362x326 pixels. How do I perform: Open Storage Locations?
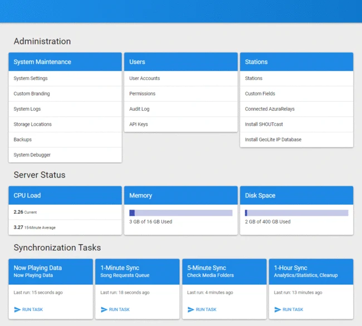pyautogui.click(x=65, y=124)
